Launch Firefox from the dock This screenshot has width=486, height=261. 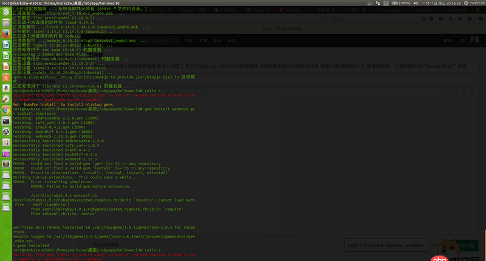(x=5, y=34)
